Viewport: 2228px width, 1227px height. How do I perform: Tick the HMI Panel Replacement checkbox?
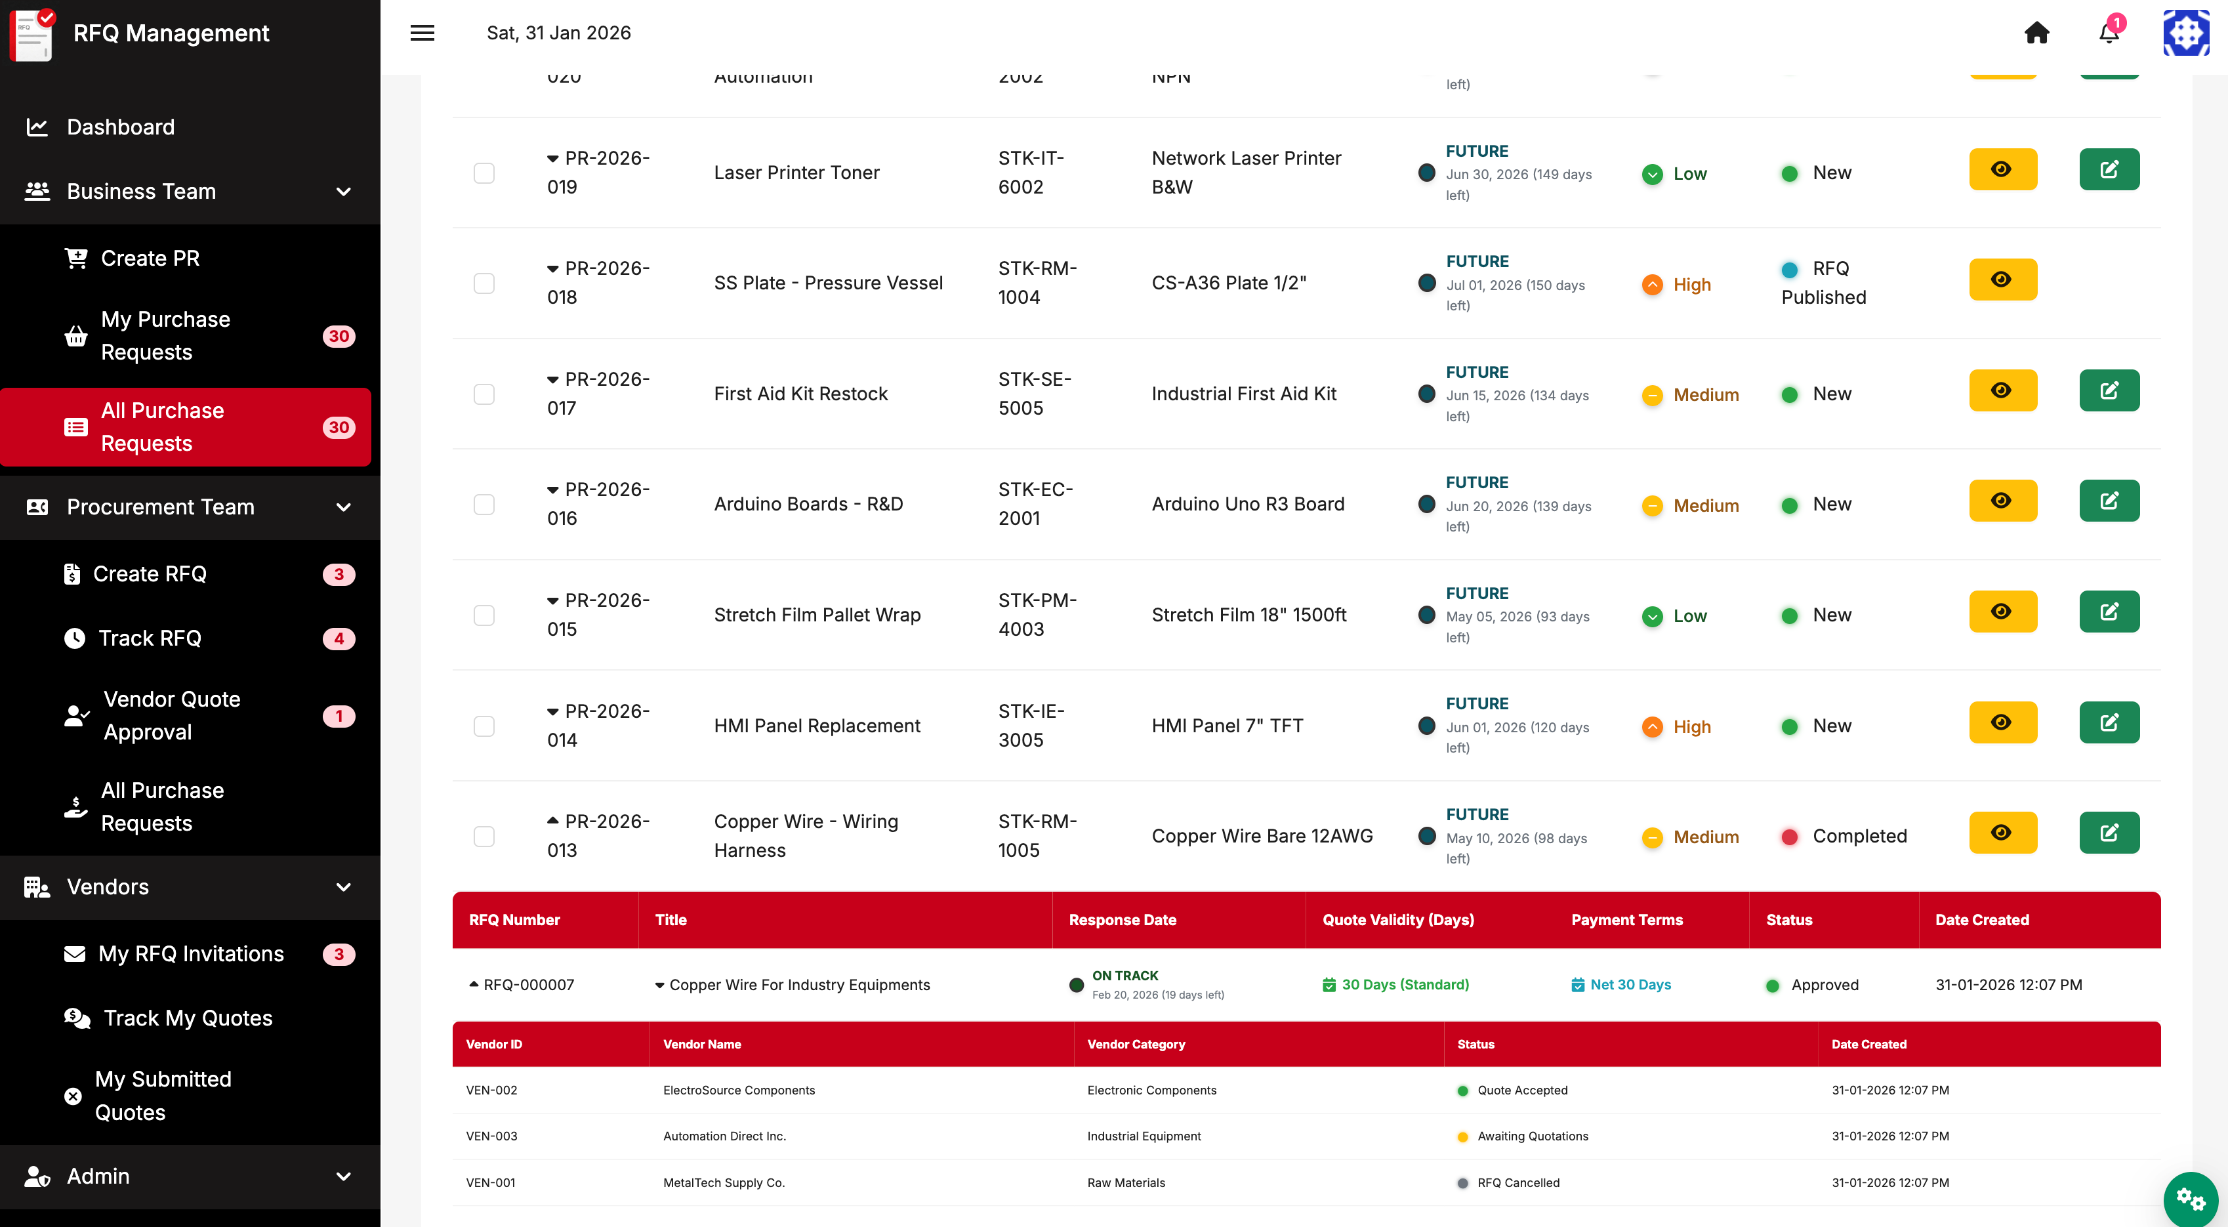(484, 726)
